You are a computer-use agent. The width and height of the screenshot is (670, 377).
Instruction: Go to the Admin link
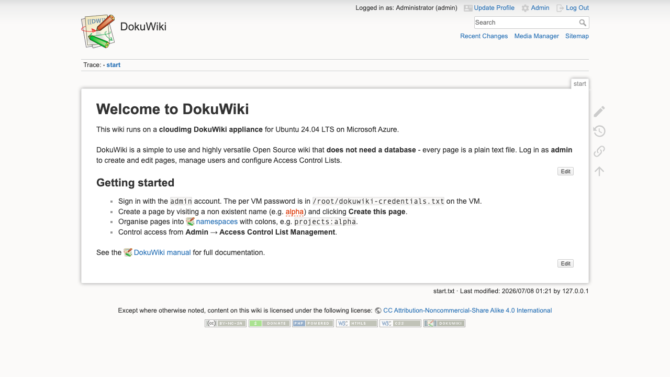(540, 8)
